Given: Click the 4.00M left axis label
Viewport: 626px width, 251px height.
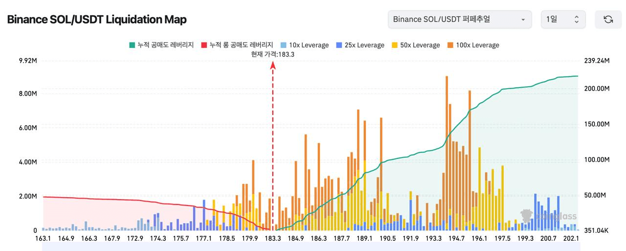Looking at the screenshot, I should pos(28,162).
